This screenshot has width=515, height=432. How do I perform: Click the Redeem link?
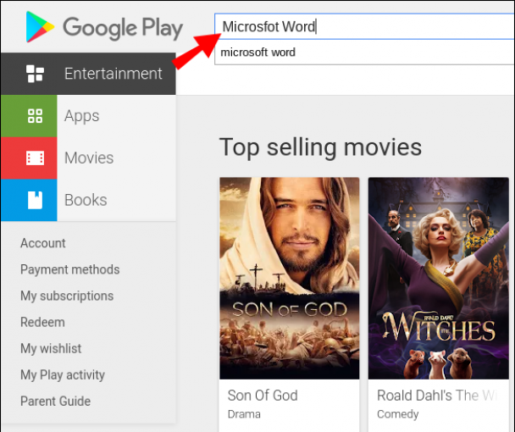(x=42, y=322)
